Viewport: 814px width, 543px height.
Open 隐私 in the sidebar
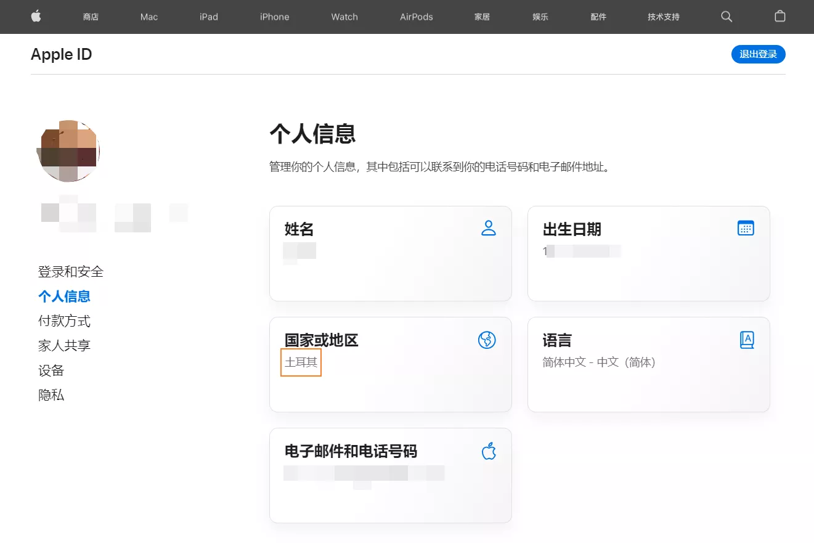pos(51,394)
